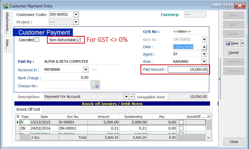Image resolution: width=249 pixels, height=149 pixels.
Task: Open the Attachments side tab
Action: pos(7,23)
